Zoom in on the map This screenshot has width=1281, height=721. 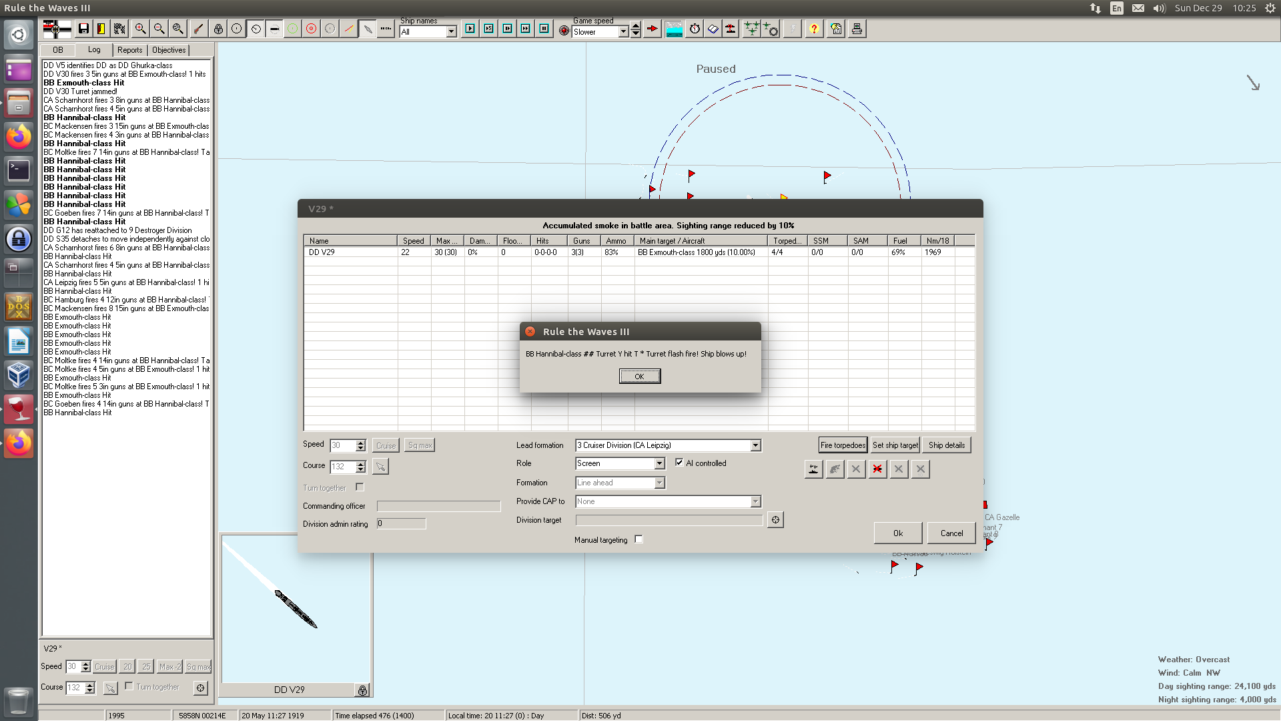point(140,29)
